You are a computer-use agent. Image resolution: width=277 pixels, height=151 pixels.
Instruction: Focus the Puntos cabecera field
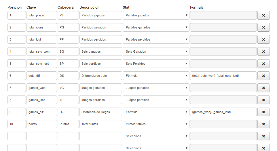coord(68,124)
